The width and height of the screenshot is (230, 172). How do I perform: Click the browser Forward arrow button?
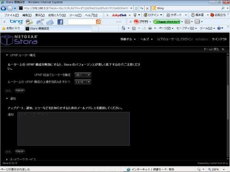[10, 8]
